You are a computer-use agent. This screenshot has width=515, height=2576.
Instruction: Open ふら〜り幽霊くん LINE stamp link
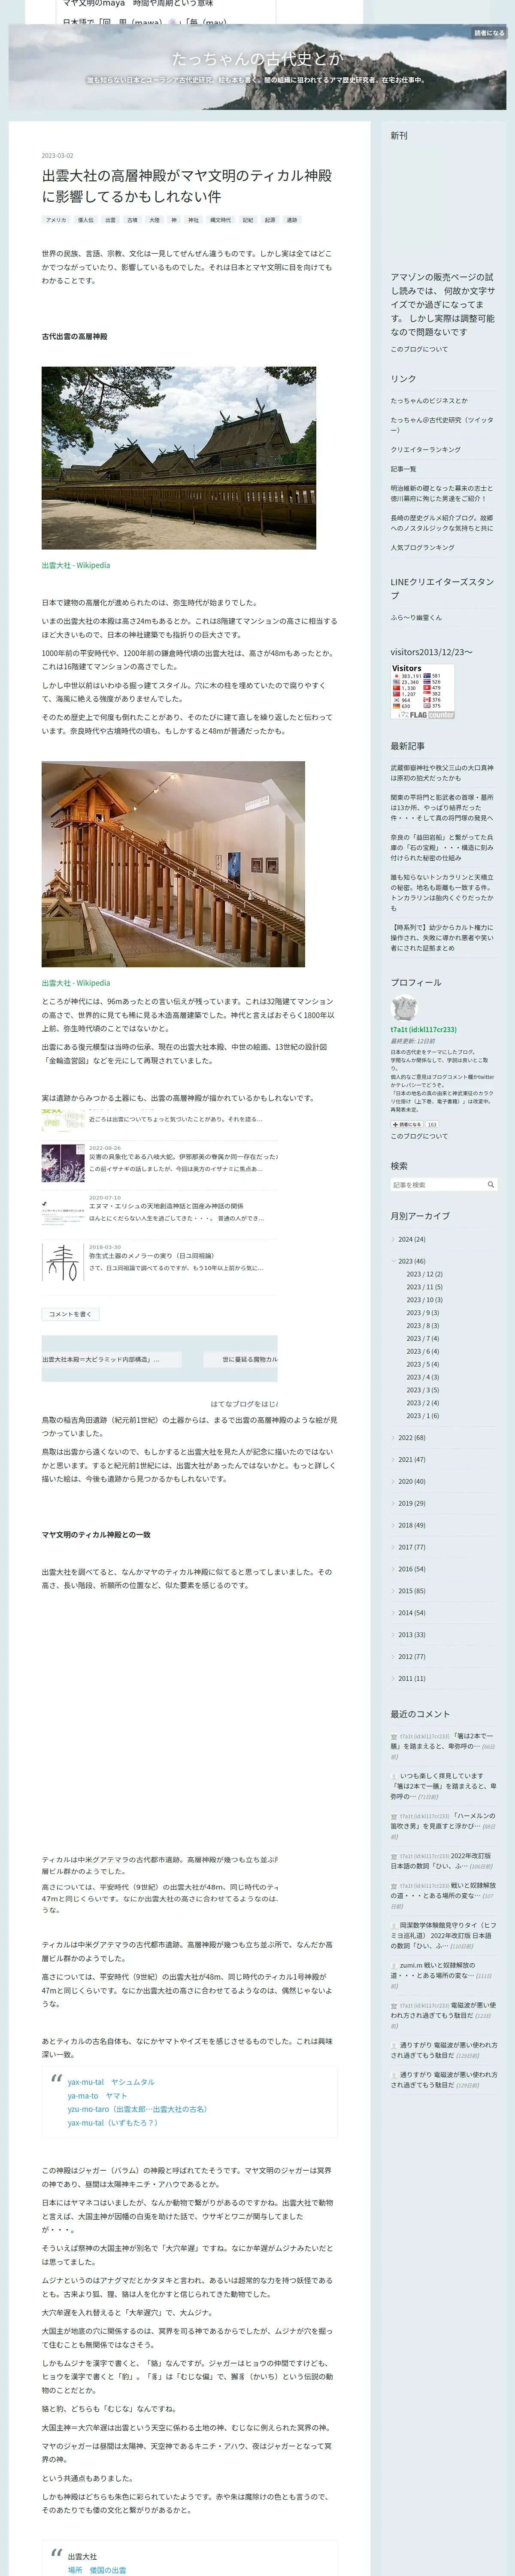(416, 617)
